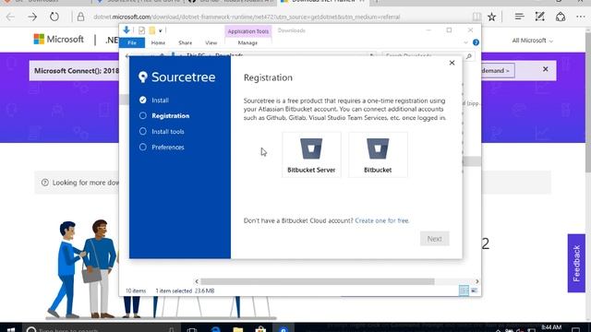Screen dimensions: 591x332
Task: Open Edge Settings and more menu
Action: [x=581, y=17]
